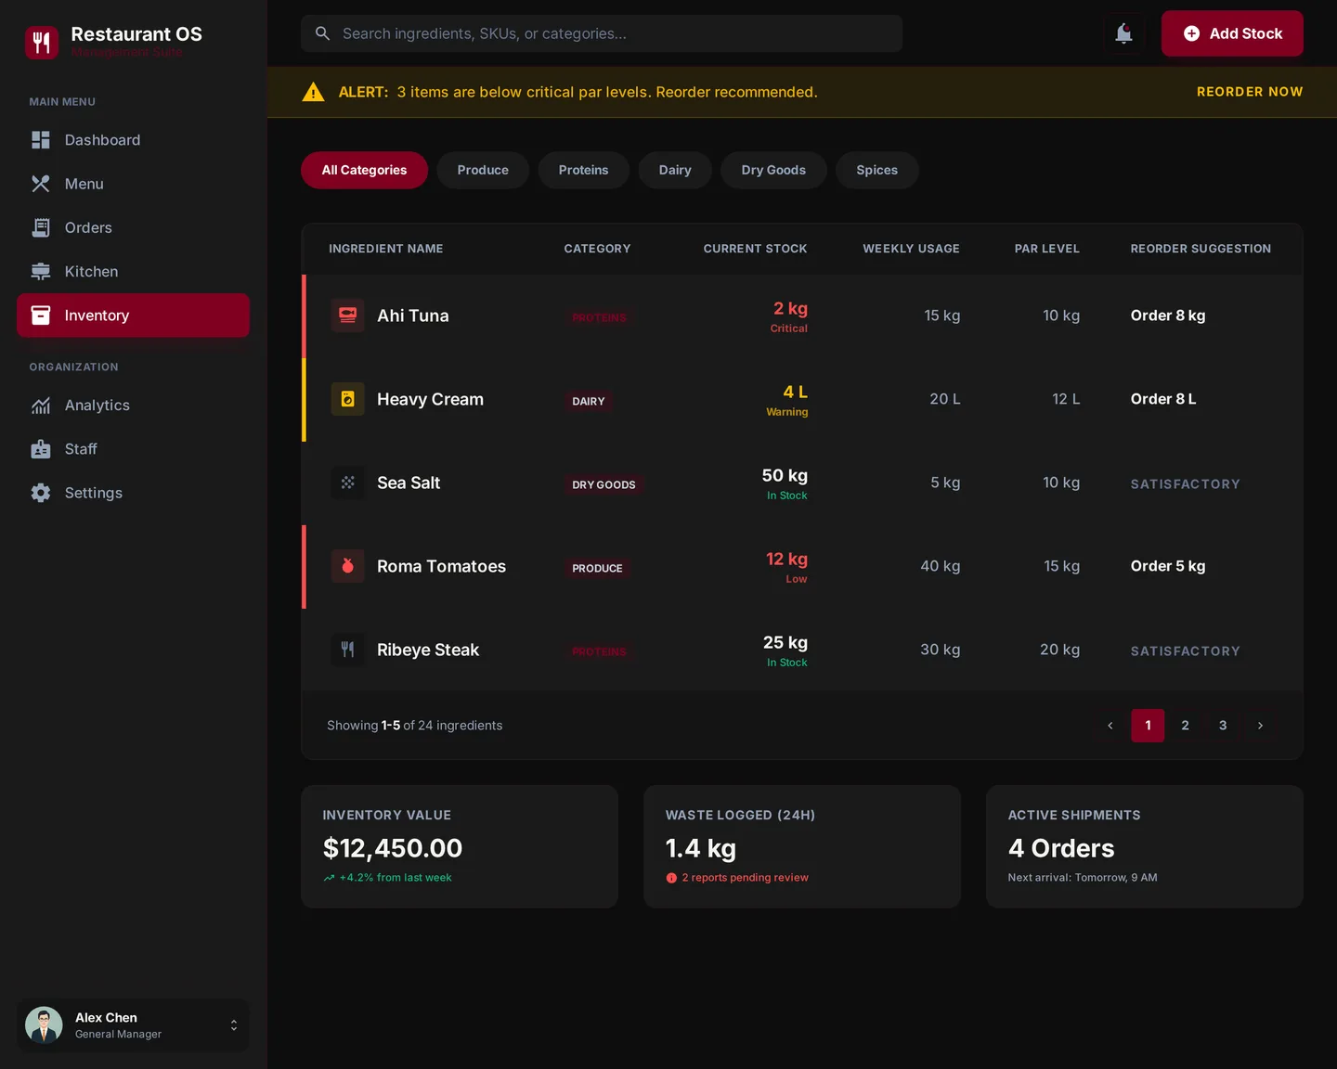The height and width of the screenshot is (1069, 1337).
Task: Click the Heavy Cream dairy icon
Action: pos(347,399)
